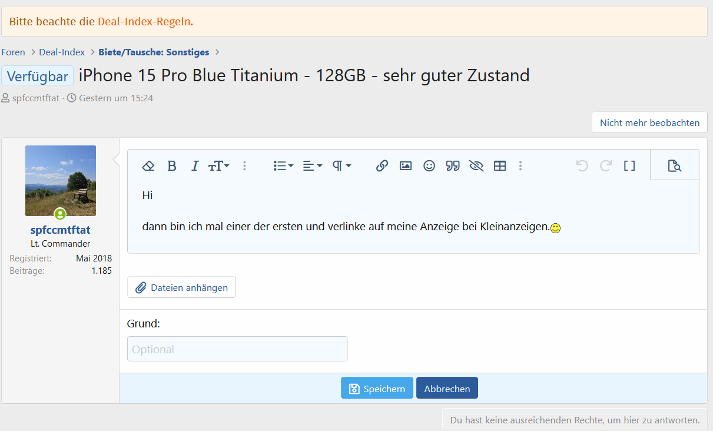
Task: Cancel editing with Abbrechen
Action: pos(447,388)
